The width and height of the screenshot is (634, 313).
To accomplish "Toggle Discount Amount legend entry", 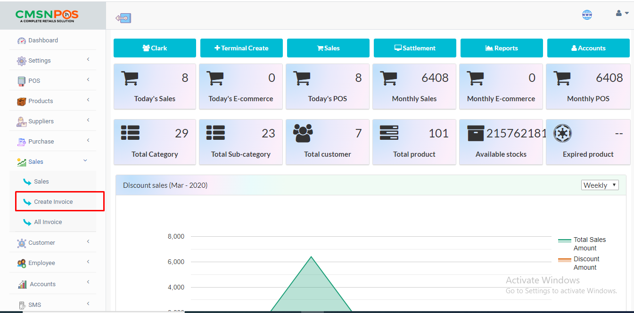I will pos(579,263).
